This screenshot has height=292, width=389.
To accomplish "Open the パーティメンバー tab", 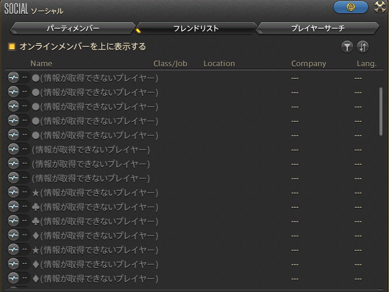I will [73, 28].
